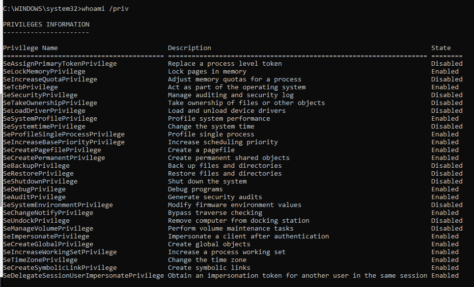Click the Disabled state of SeTakeOwnershipPrivilege
The height and width of the screenshot is (287, 474).
[447, 103]
